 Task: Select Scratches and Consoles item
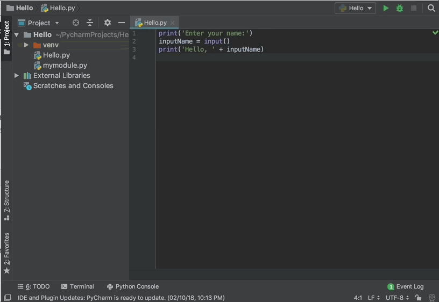73,85
